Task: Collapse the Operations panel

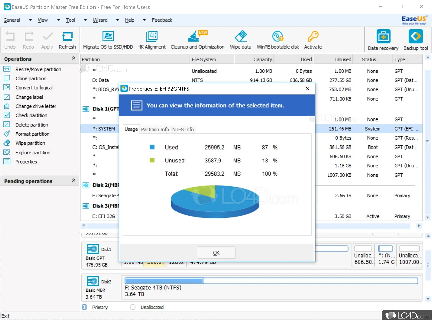Action: click(x=73, y=58)
